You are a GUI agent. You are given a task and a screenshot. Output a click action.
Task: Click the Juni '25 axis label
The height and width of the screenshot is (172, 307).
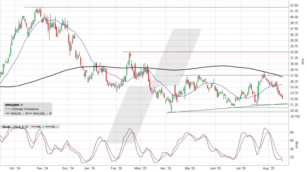[x=215, y=168]
